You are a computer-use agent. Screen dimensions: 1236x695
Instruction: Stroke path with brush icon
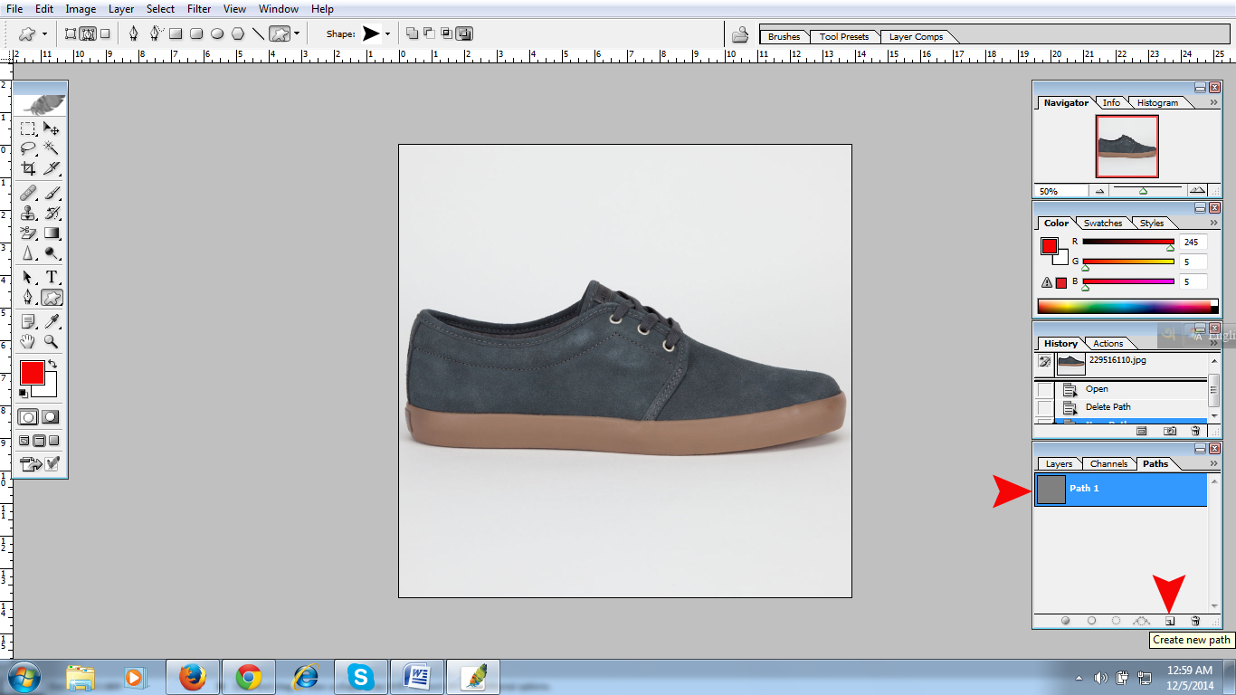click(1091, 621)
